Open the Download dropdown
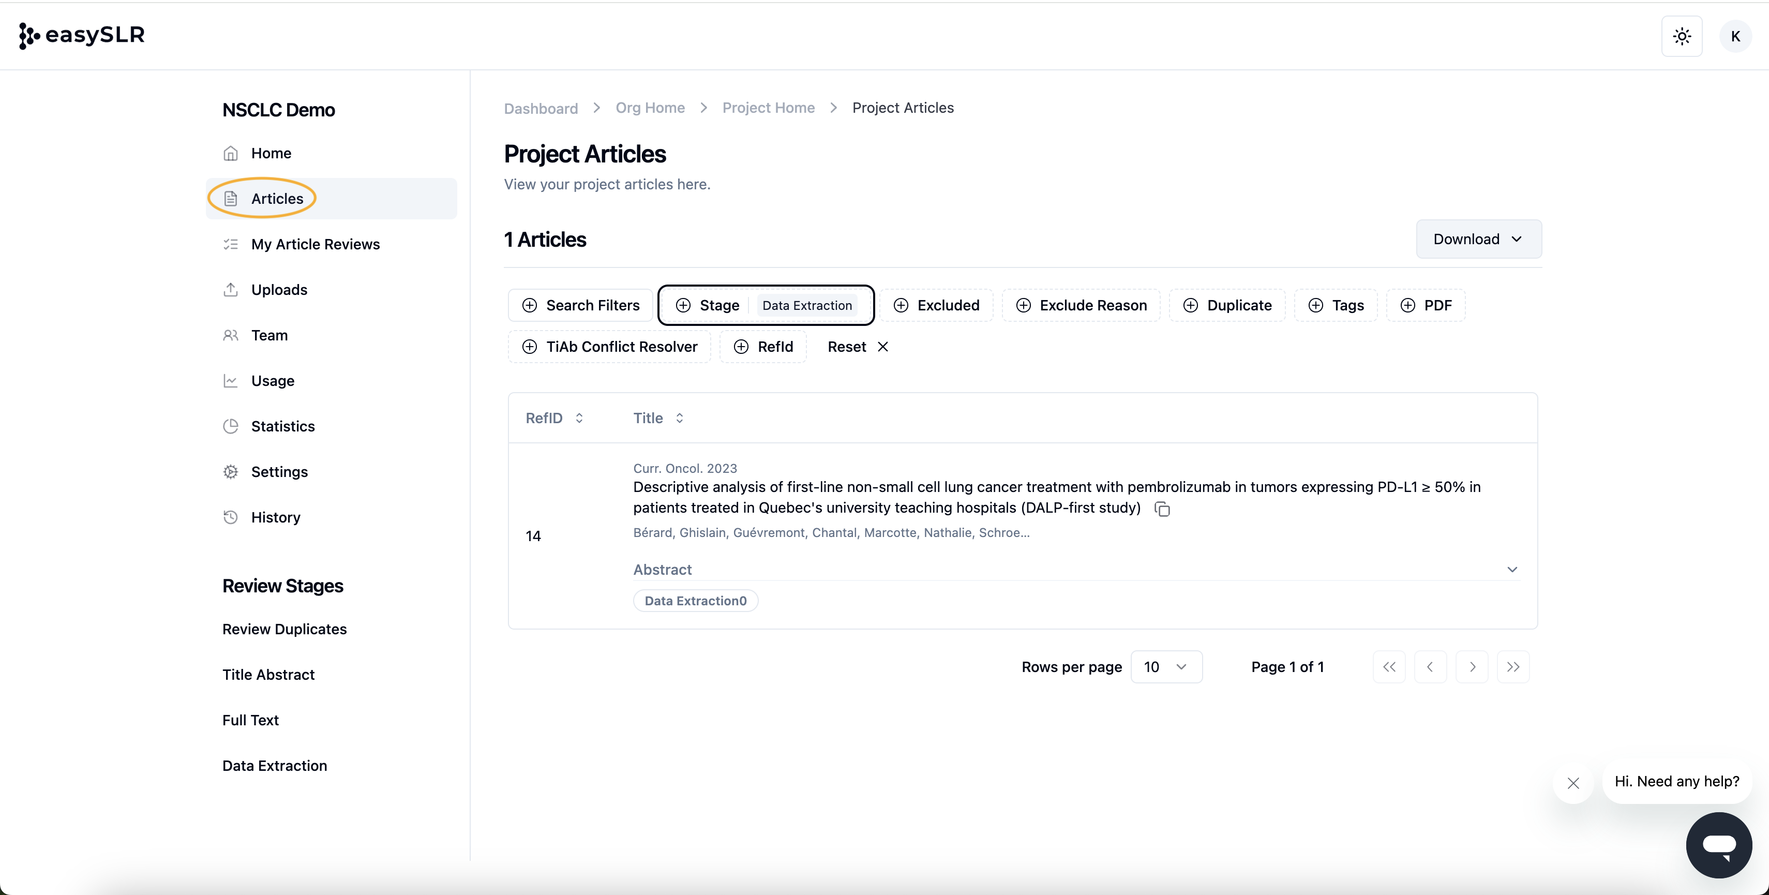The width and height of the screenshot is (1769, 895). pos(1478,239)
